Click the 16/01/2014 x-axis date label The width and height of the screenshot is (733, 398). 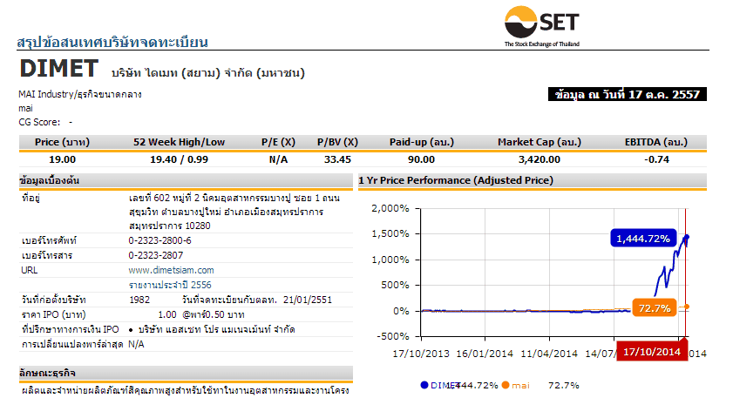point(485,354)
